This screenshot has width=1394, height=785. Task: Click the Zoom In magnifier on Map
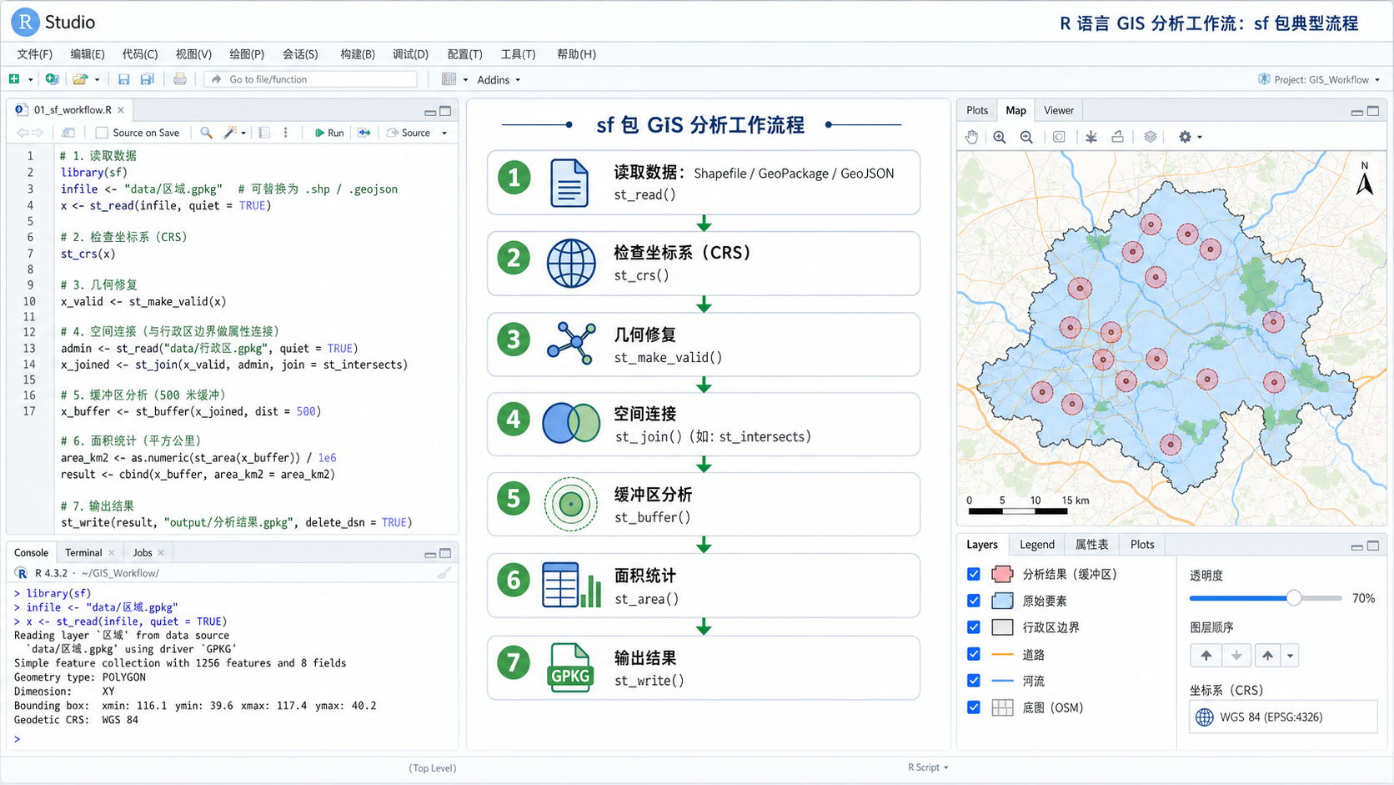(x=999, y=137)
